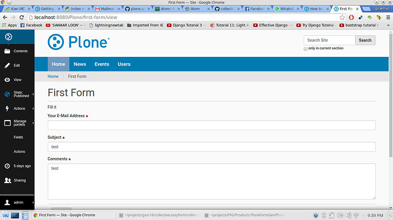Click the Search button
The height and width of the screenshot is (220, 393).
click(x=365, y=40)
